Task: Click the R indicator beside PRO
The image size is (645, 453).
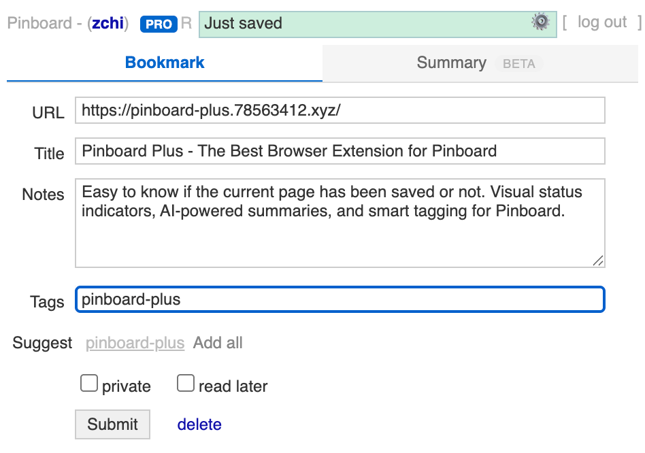Action: (x=186, y=23)
